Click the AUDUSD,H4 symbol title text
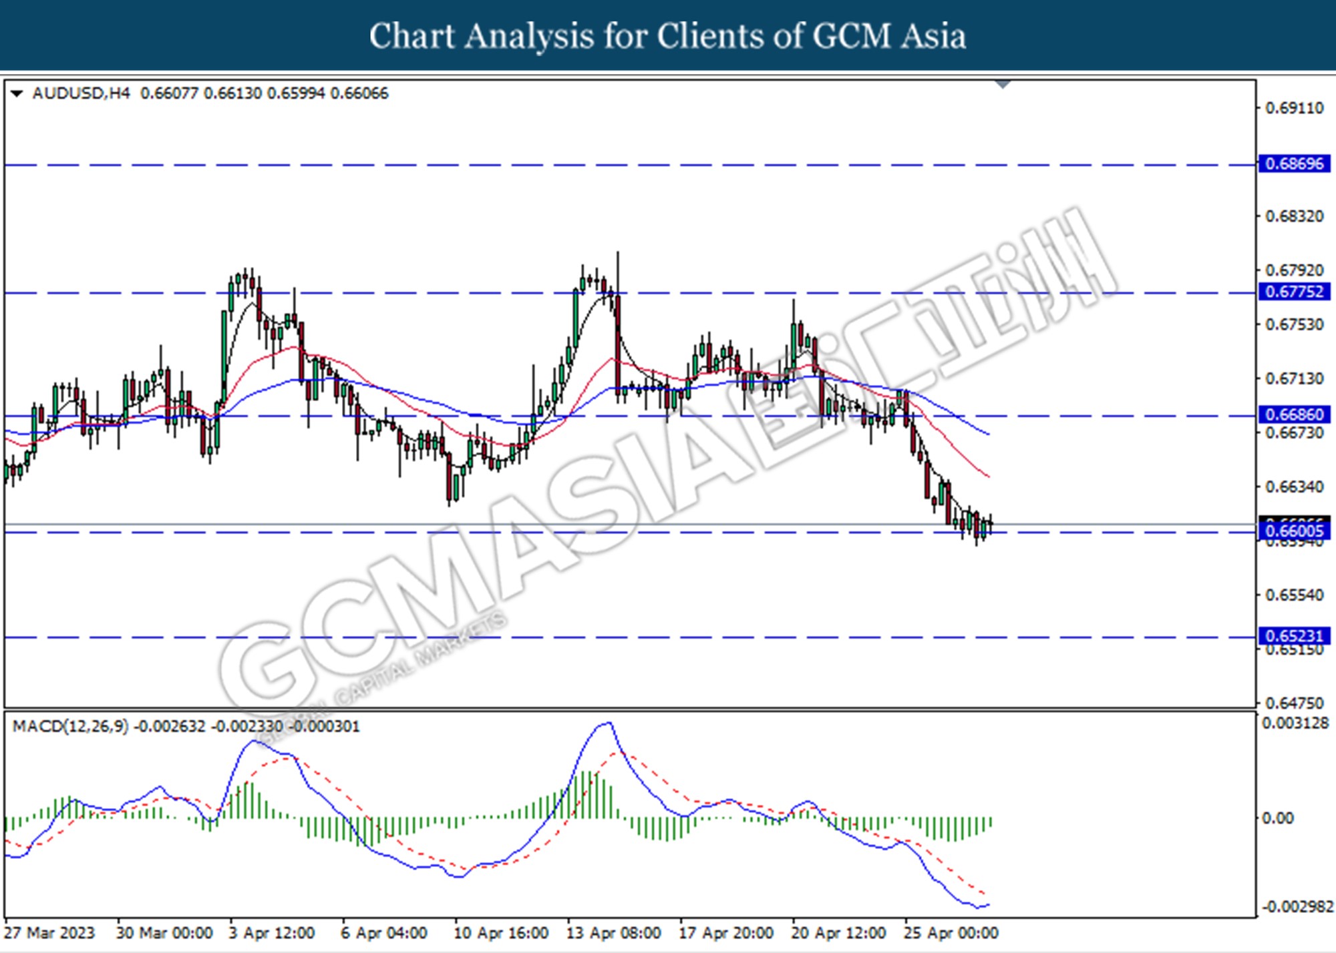 pyautogui.click(x=81, y=93)
